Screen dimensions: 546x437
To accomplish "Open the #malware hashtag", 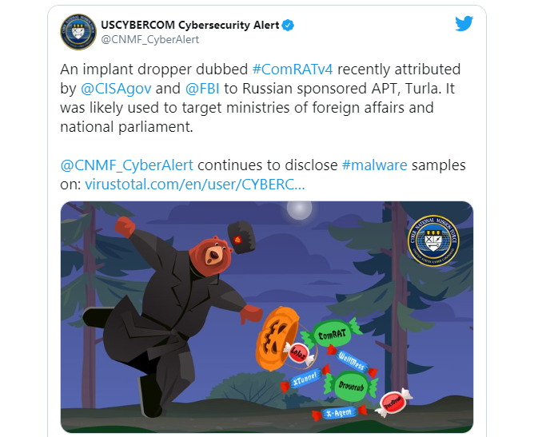I will (374, 165).
